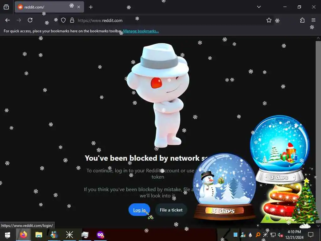
Task: Open the Manage bookmarks link
Action: (141, 31)
